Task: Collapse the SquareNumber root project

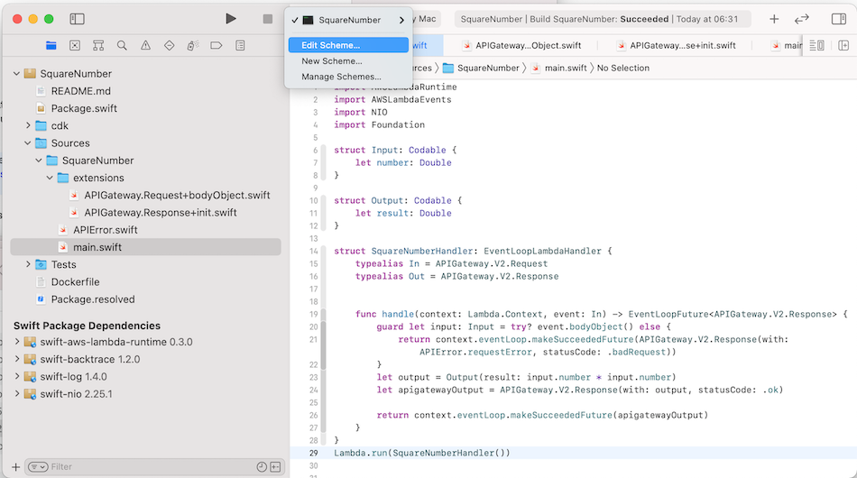Action: (16, 73)
